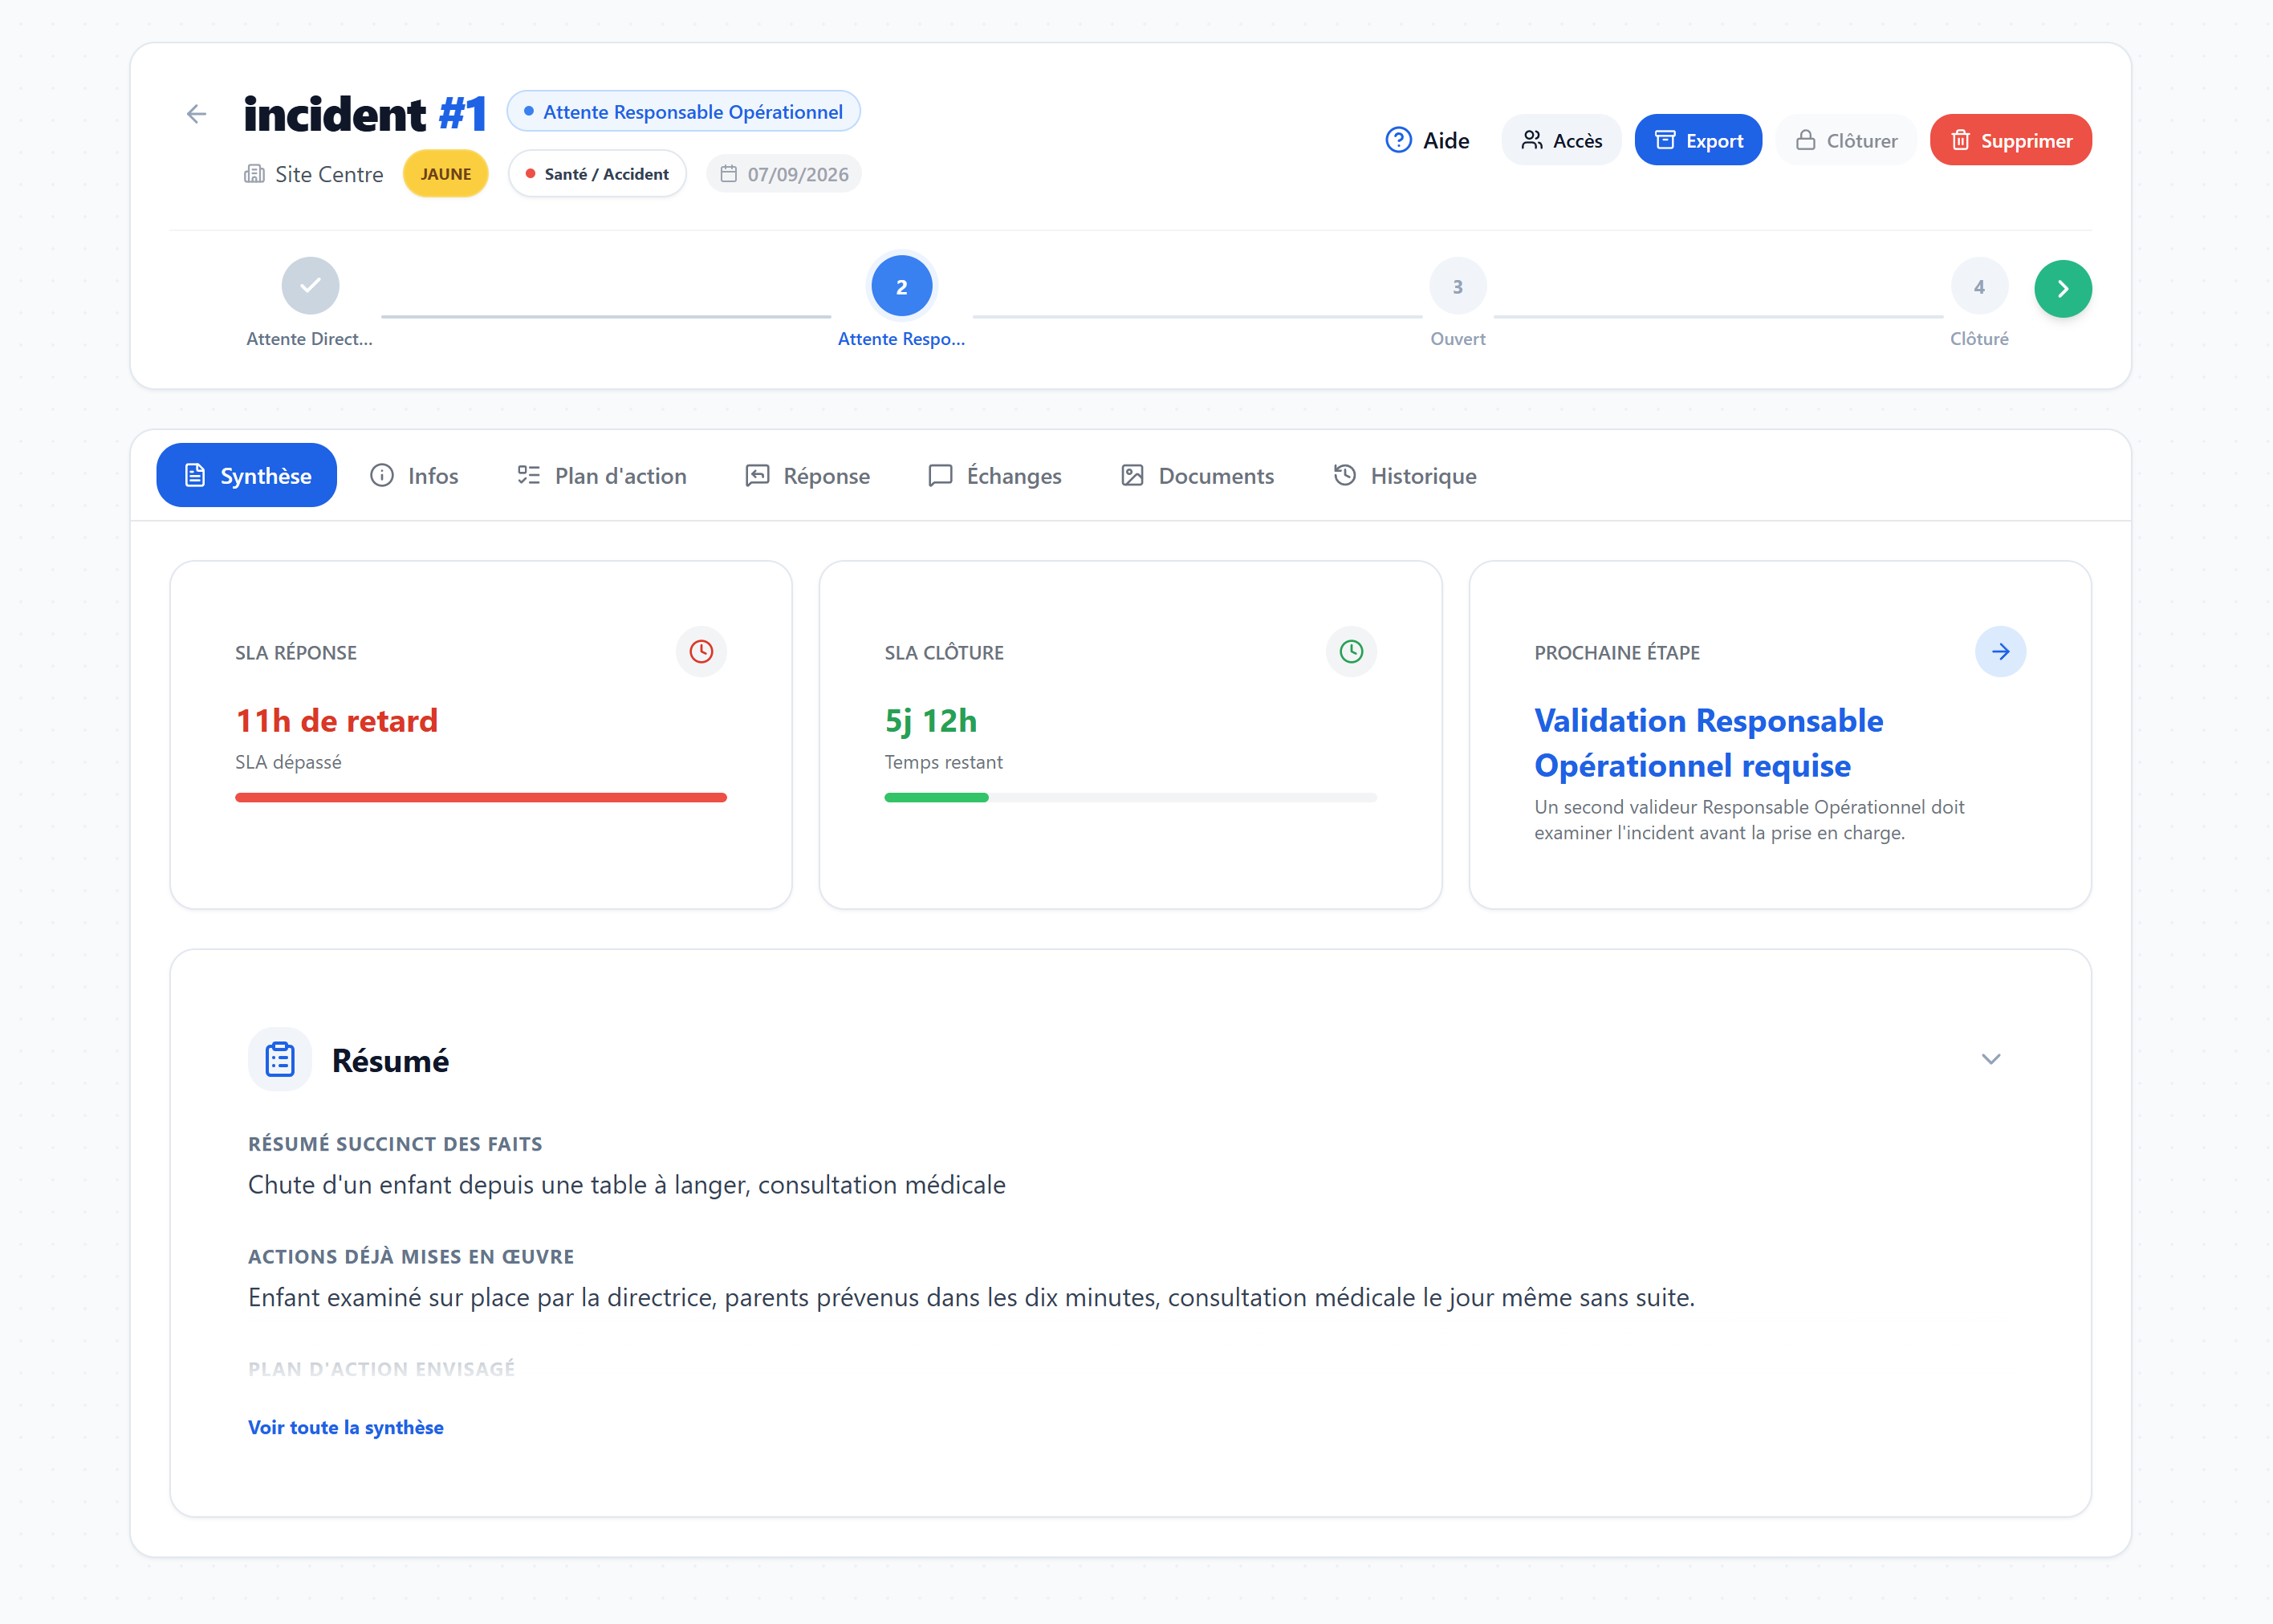This screenshot has width=2273, height=1624.
Task: Click the completed checkmark step circle
Action: coord(310,286)
